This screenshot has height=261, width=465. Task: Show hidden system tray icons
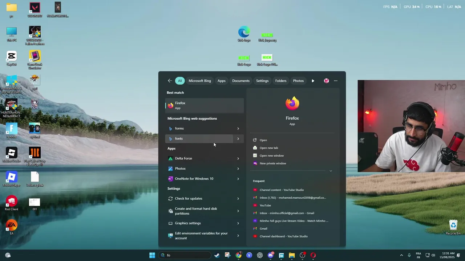[401, 255]
